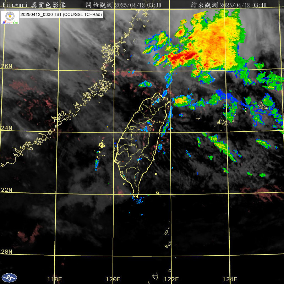The height and width of the screenshot is (284, 284).
Task: Click the 124E longitude label
Action: pos(230,279)
